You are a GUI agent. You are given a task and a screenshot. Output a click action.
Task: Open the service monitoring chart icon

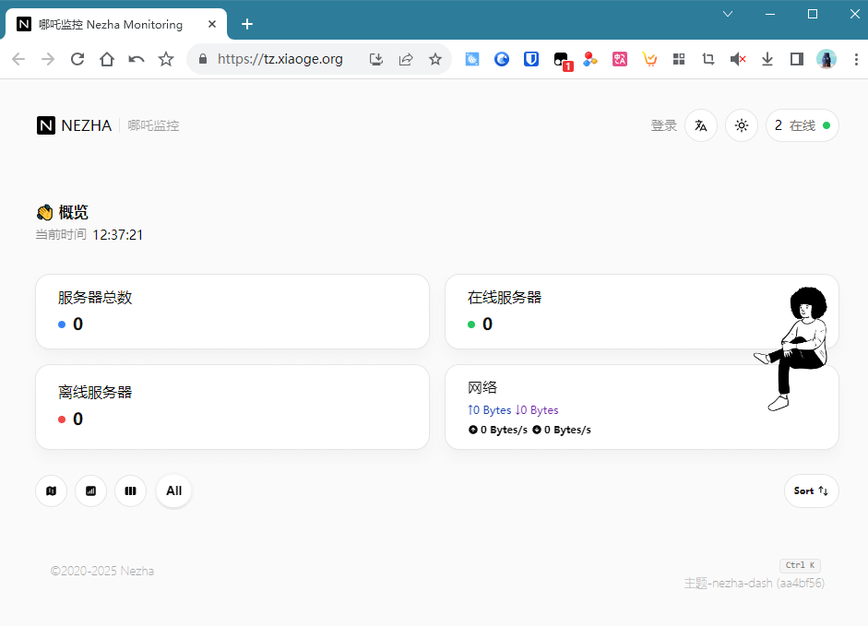(90, 490)
